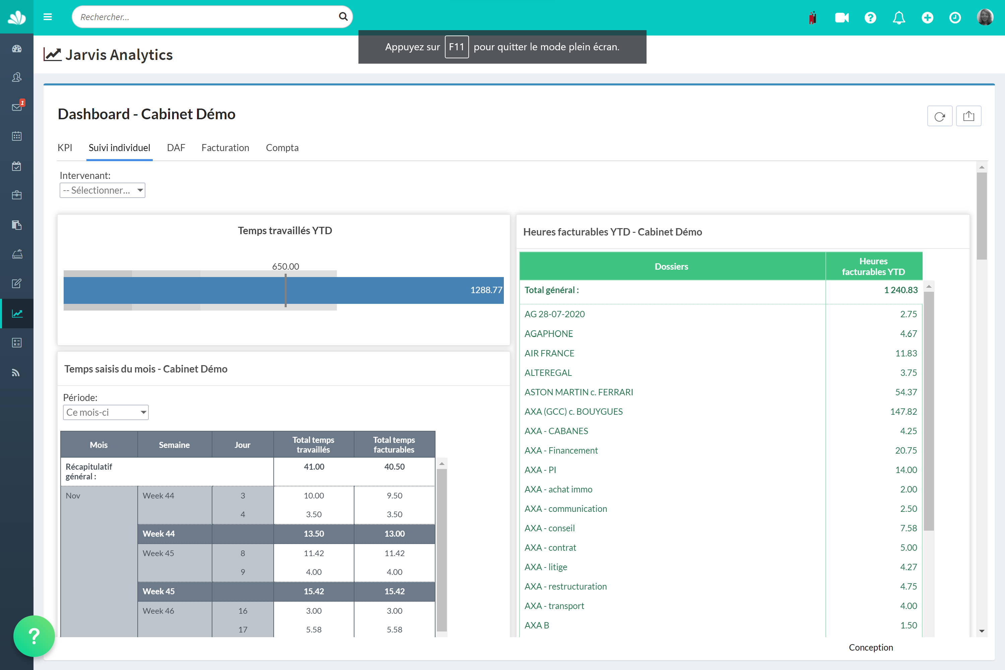
Task: Open the dashboard gauge sidebar icon
Action: 17,49
